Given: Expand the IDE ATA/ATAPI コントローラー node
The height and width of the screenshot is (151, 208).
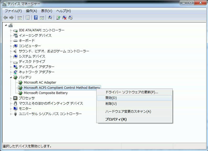Looking at the screenshot, I should point(11,30).
